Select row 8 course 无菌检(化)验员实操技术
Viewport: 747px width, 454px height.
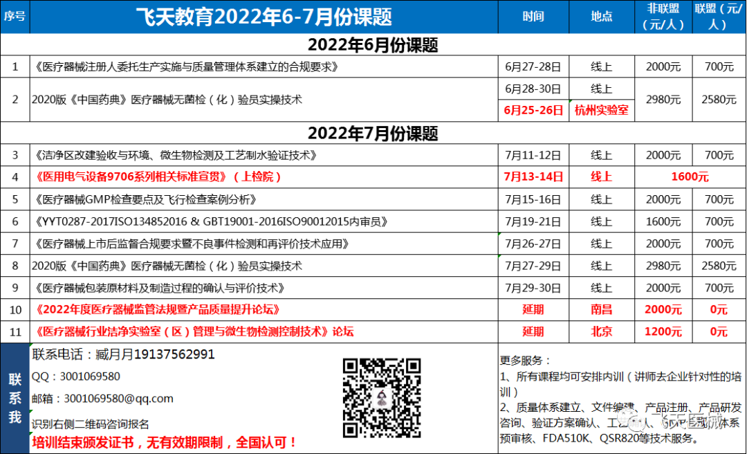tap(264, 266)
